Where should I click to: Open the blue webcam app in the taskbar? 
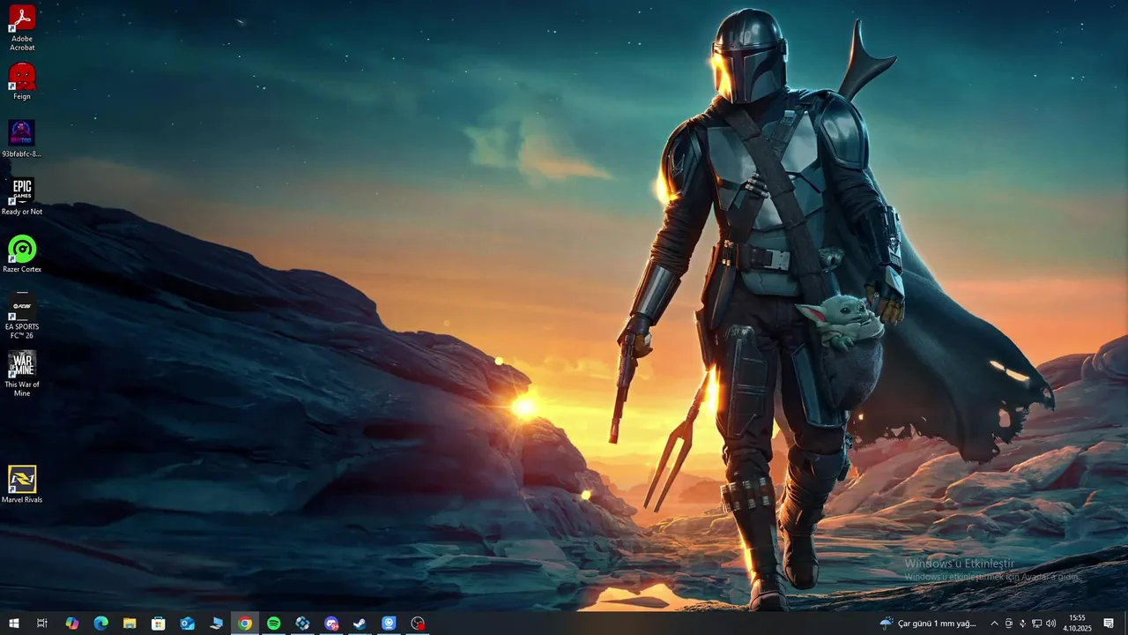click(389, 624)
